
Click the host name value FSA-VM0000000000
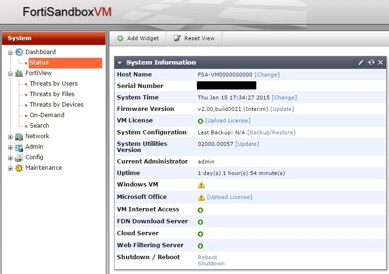tap(225, 75)
